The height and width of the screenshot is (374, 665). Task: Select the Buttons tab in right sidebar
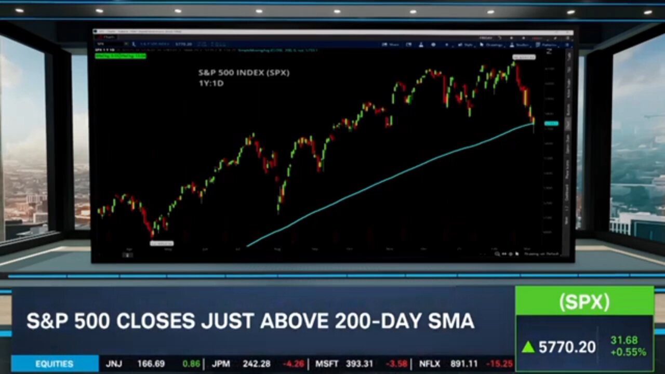coord(568,110)
